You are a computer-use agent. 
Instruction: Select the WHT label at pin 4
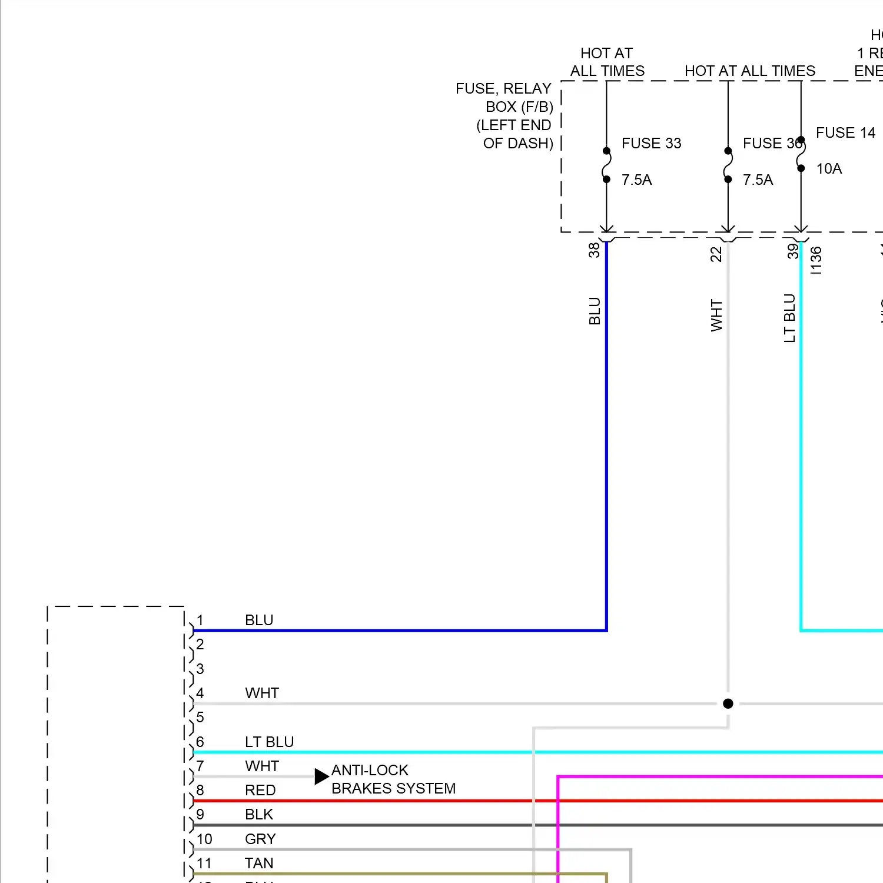tap(262, 693)
